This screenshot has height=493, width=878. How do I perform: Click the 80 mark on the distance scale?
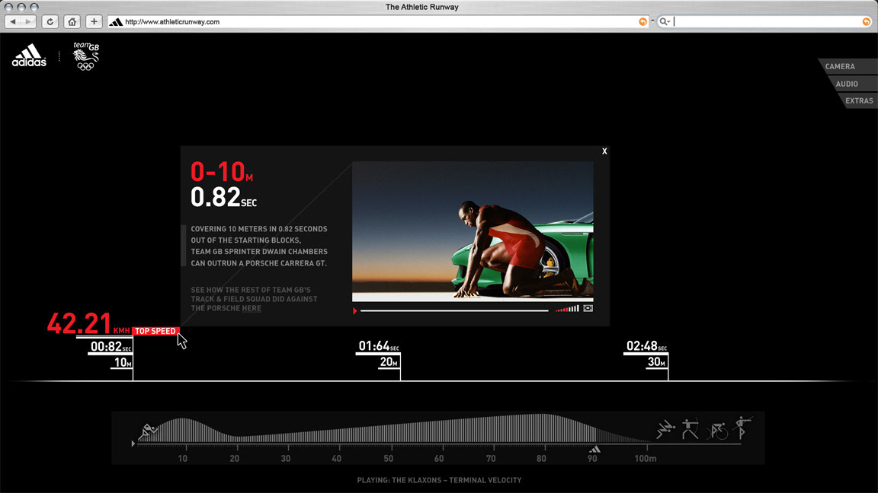tap(541, 458)
